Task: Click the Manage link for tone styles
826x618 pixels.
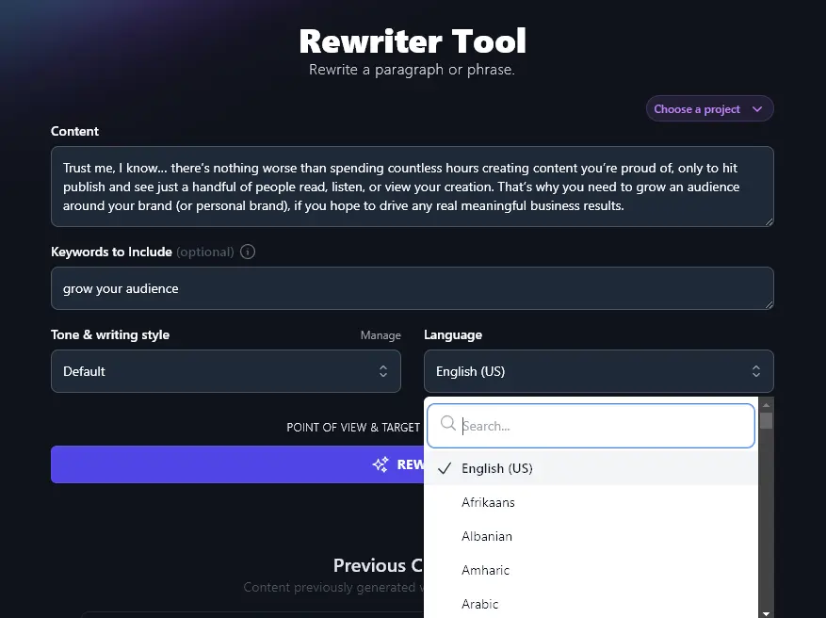Action: click(x=381, y=335)
